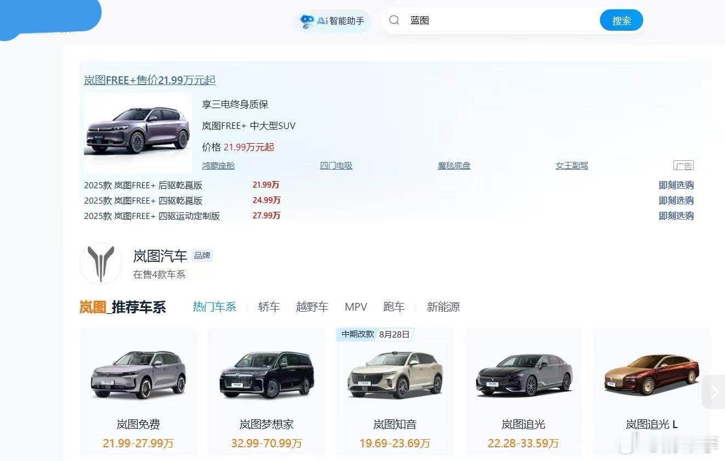
Task: Switch to the MPV tab
Action: click(356, 307)
